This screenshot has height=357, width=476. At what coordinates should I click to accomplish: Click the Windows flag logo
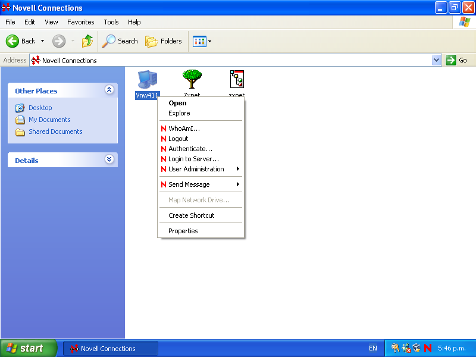pyautogui.click(x=465, y=22)
